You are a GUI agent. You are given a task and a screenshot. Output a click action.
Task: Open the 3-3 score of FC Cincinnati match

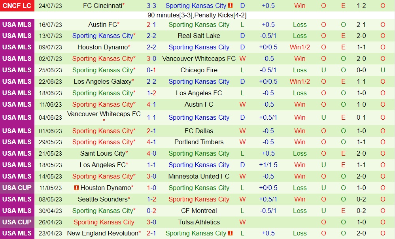[x=151, y=6]
